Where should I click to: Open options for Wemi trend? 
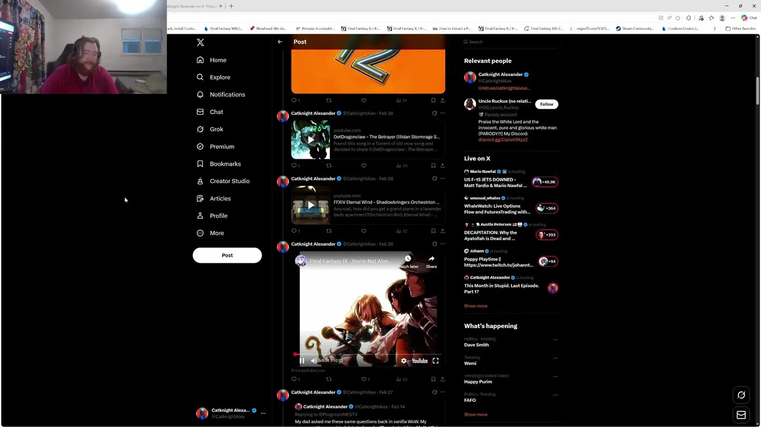pyautogui.click(x=555, y=358)
